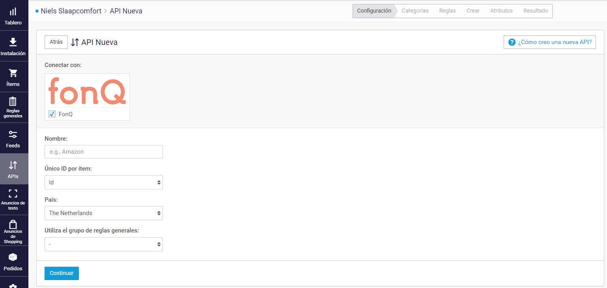Image resolution: width=607 pixels, height=288 pixels.
Task: Open the grupo de reglas generales dropdown
Action: click(x=104, y=244)
